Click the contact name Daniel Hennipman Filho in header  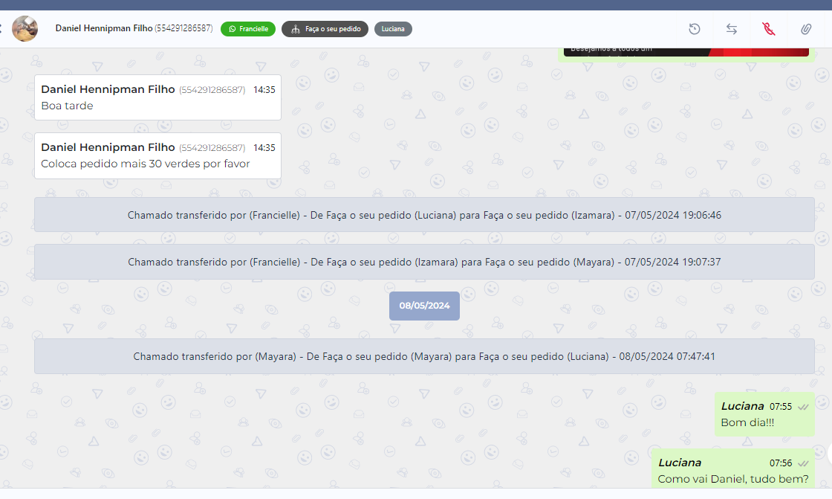104,28
